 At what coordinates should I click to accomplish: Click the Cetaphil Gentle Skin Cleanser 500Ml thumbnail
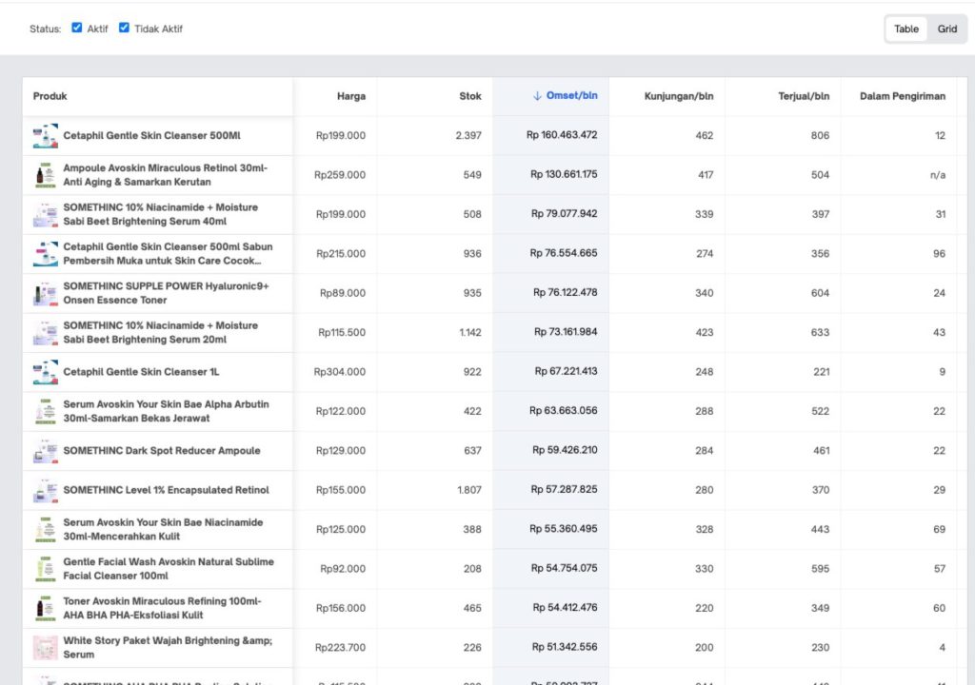45,136
